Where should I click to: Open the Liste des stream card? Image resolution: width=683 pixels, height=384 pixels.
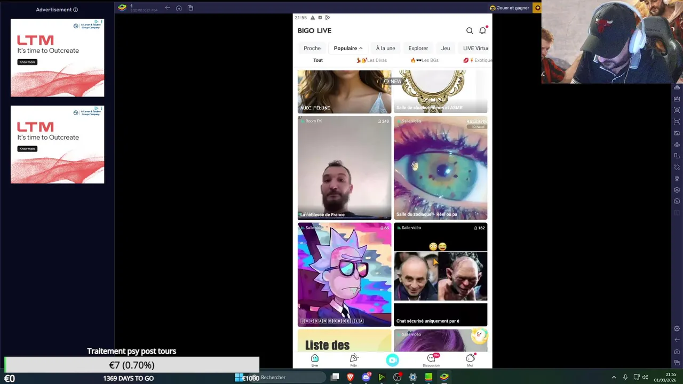pos(344,341)
